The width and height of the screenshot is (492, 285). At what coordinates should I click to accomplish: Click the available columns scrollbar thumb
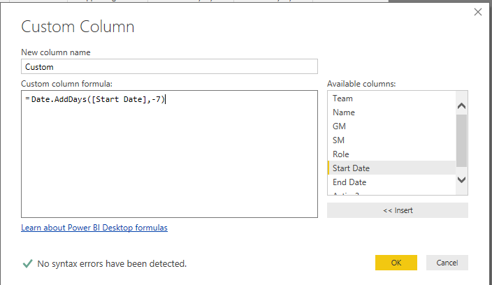[461, 141]
